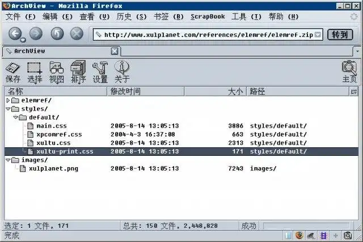The width and height of the screenshot is (363, 242).
Task: Select the styles/ folder label
Action: [35, 109]
